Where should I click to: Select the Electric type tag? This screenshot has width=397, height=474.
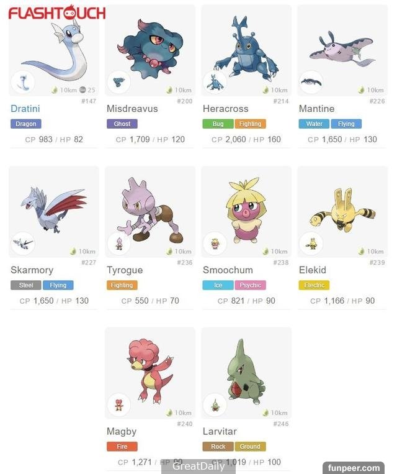click(314, 285)
